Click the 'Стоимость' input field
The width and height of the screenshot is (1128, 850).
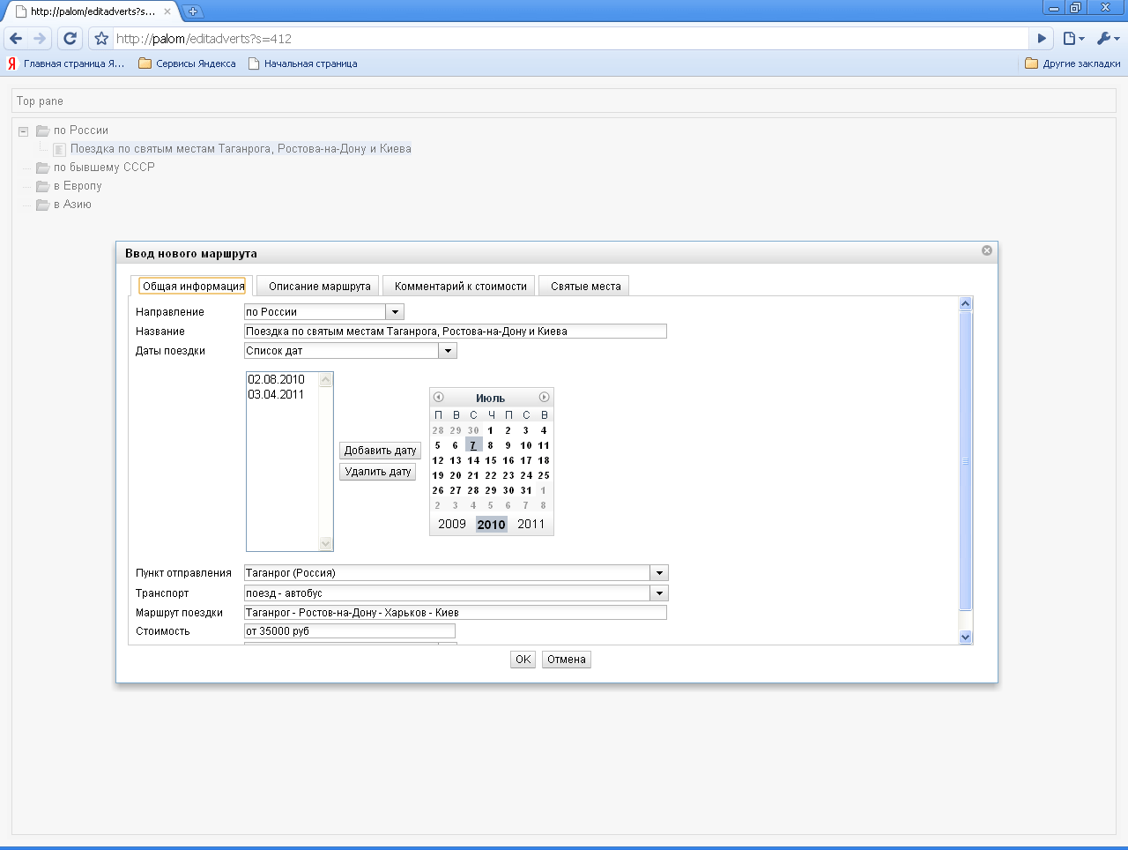point(349,631)
